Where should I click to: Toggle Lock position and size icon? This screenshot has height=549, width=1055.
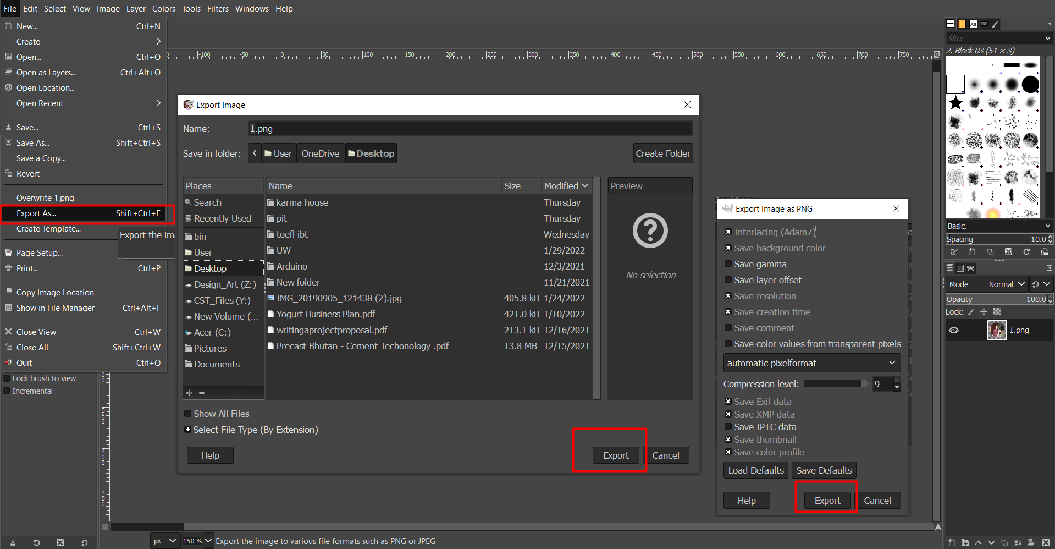(984, 312)
